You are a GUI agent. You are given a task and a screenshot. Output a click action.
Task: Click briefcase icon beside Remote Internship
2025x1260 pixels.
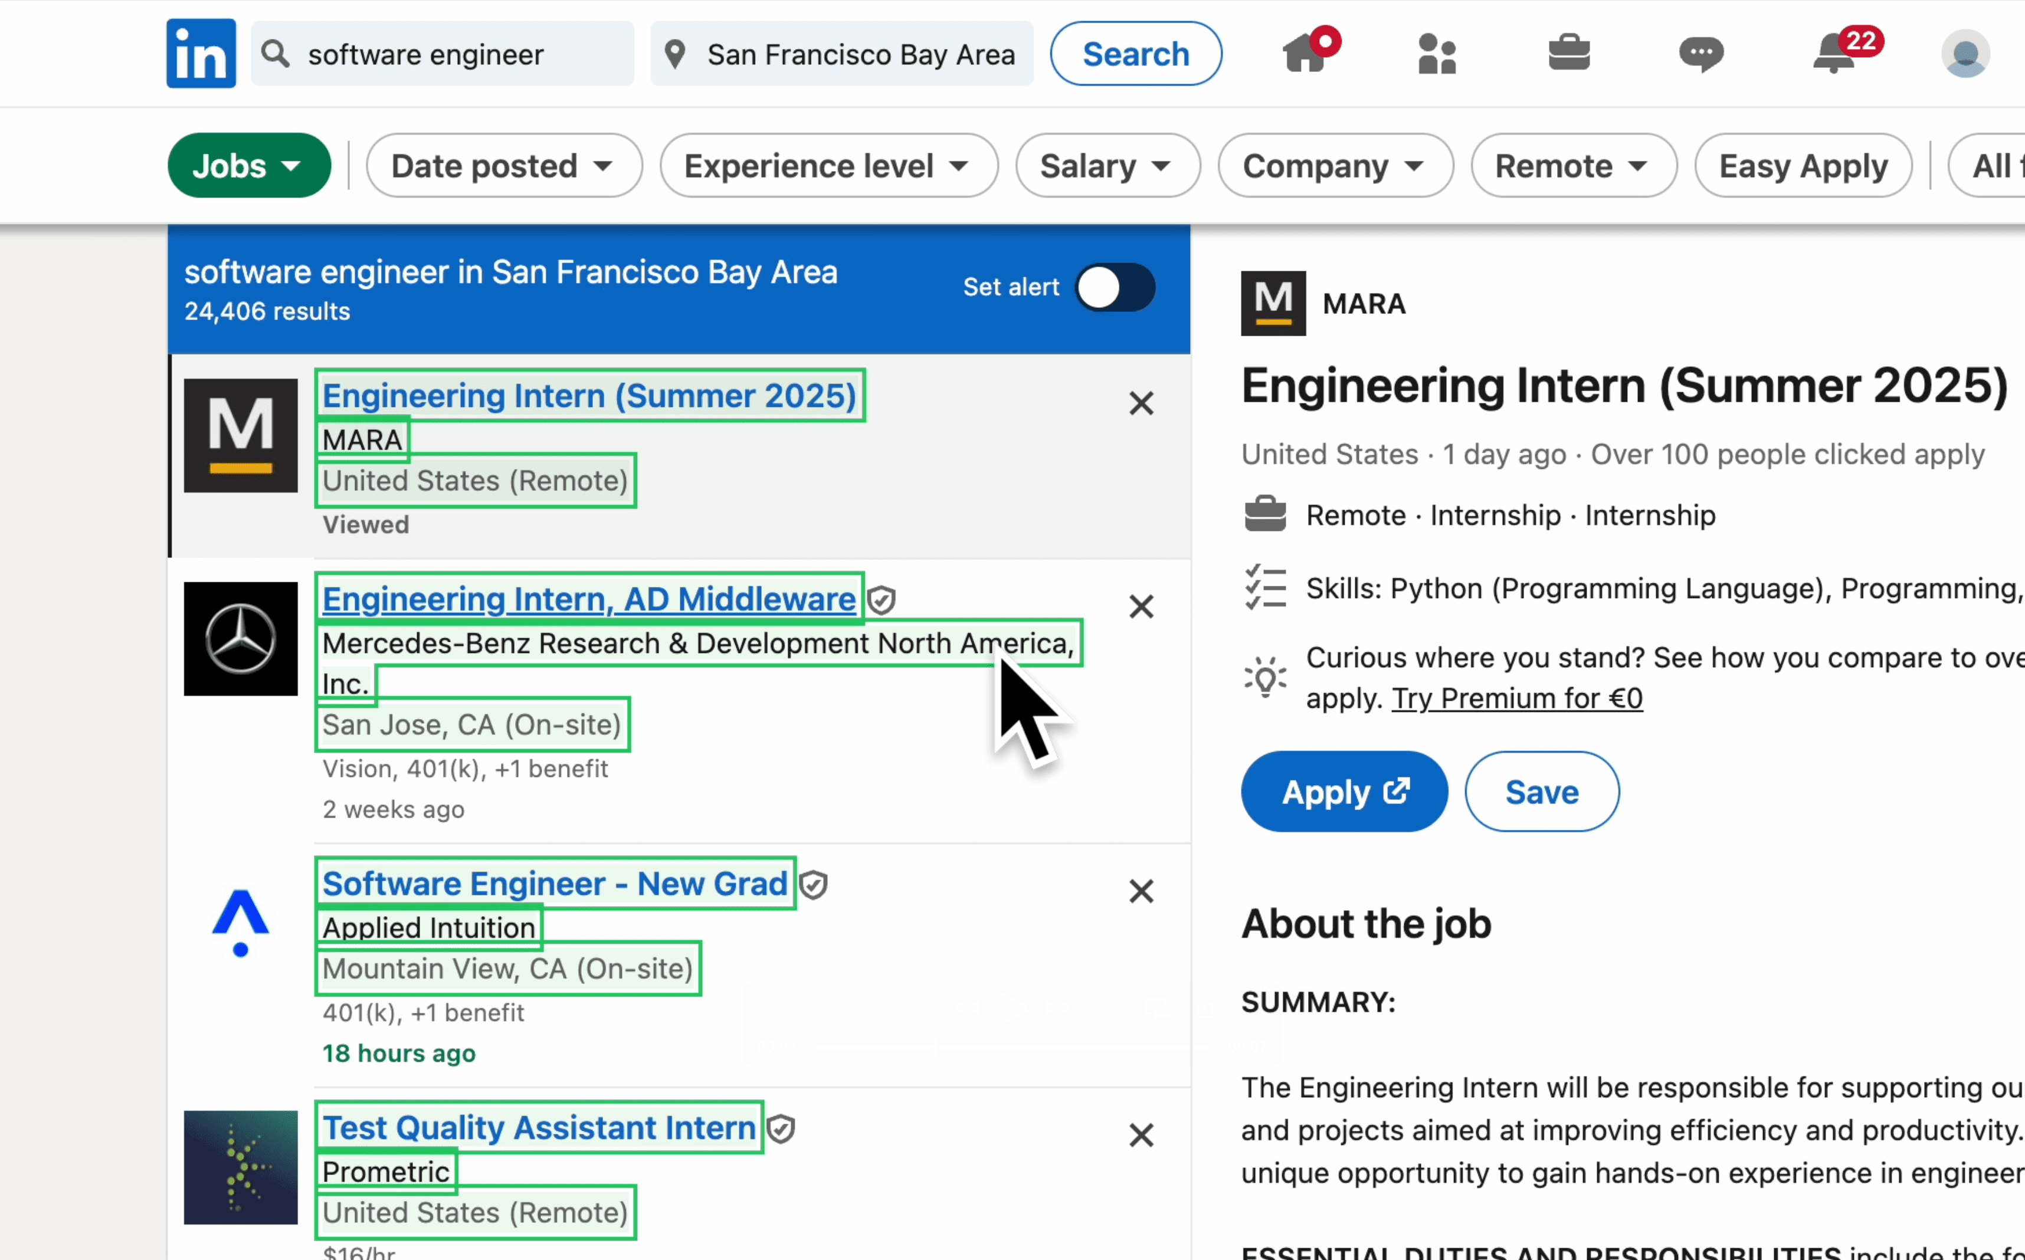(1265, 514)
